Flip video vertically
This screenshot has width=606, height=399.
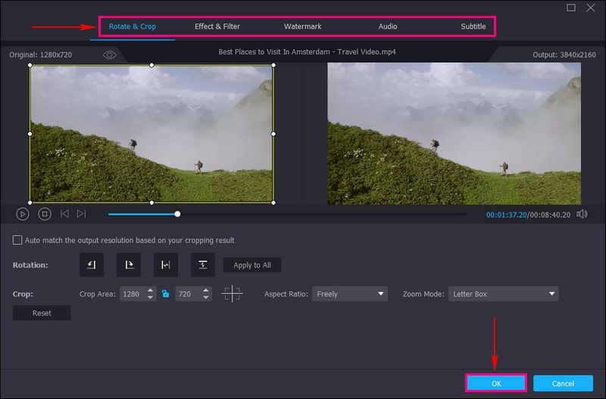point(203,264)
